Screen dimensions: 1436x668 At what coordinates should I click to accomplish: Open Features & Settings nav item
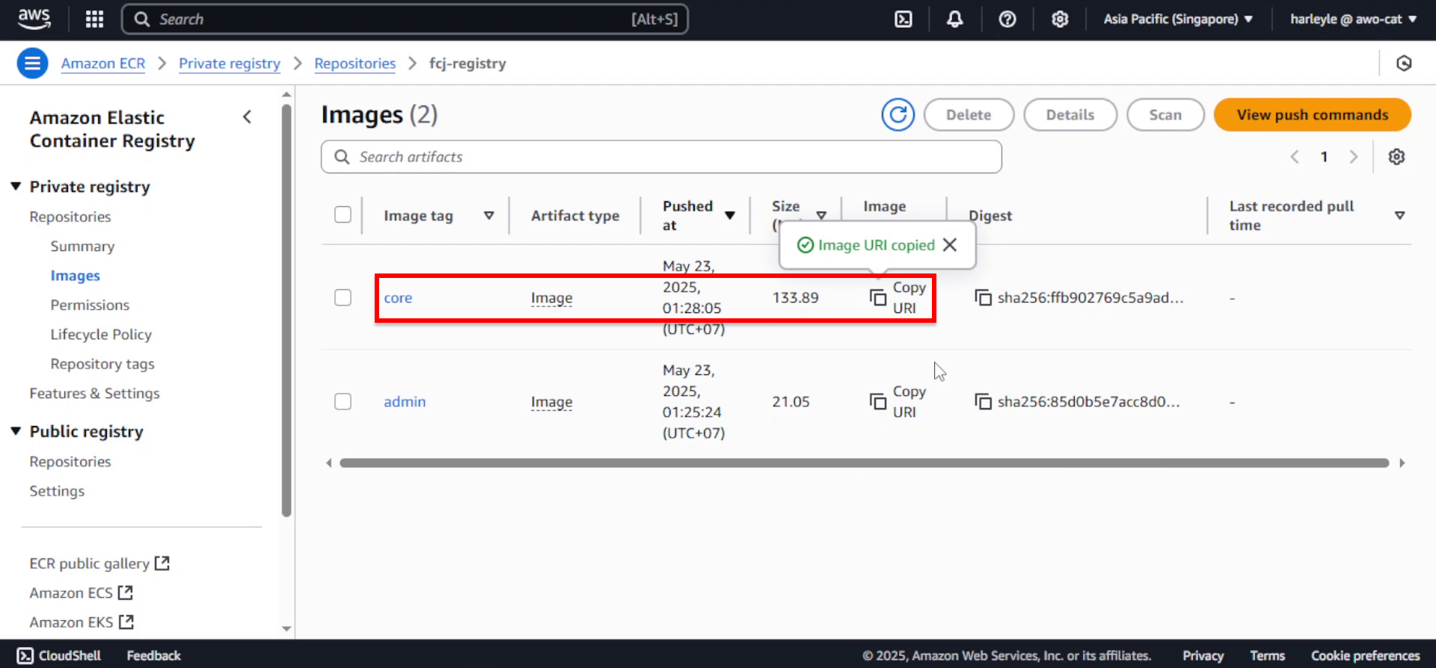[94, 393]
